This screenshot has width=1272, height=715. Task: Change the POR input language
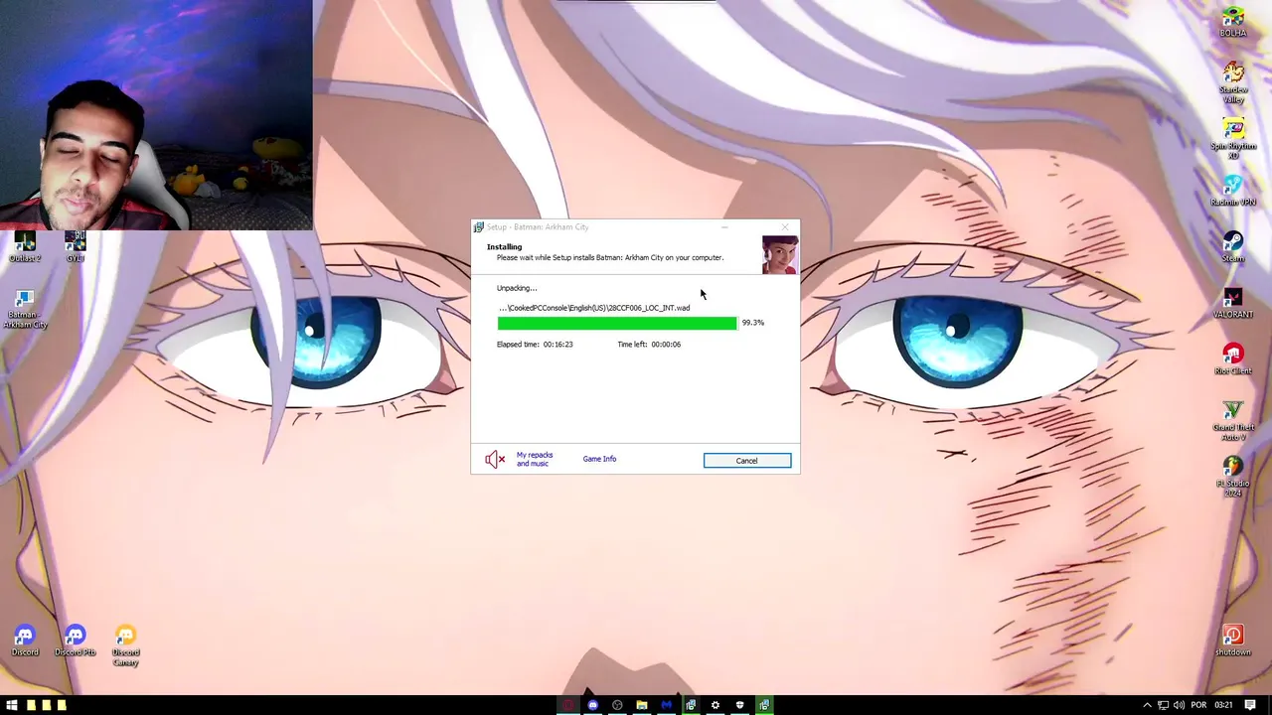[1199, 705]
